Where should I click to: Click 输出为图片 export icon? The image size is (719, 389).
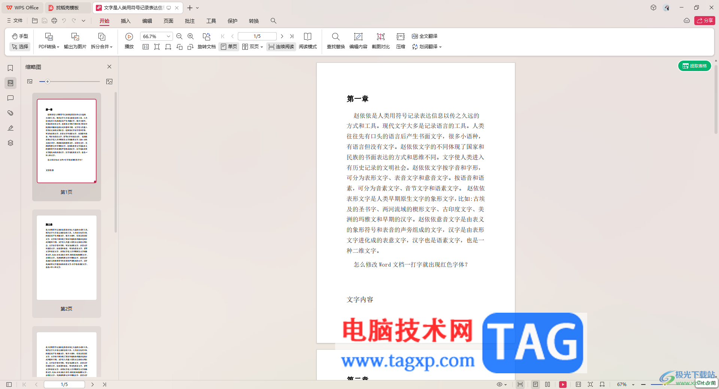(x=75, y=37)
